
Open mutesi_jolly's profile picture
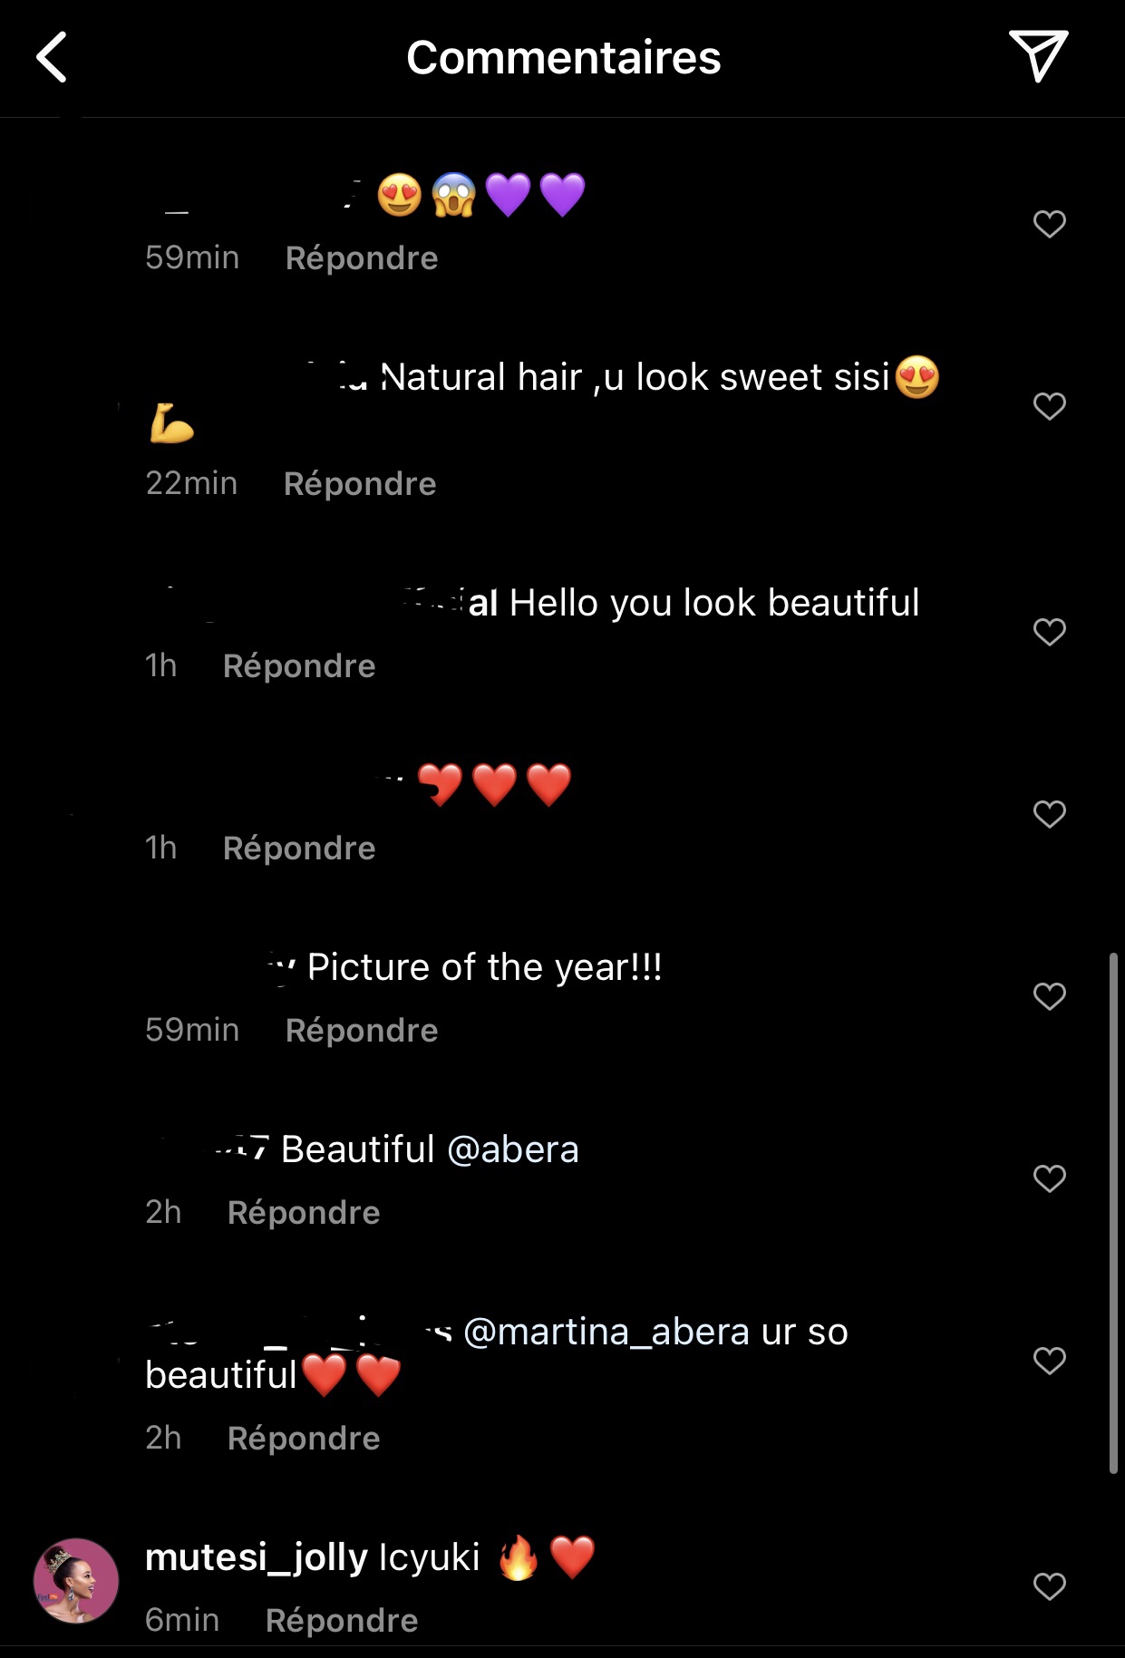click(x=76, y=1580)
